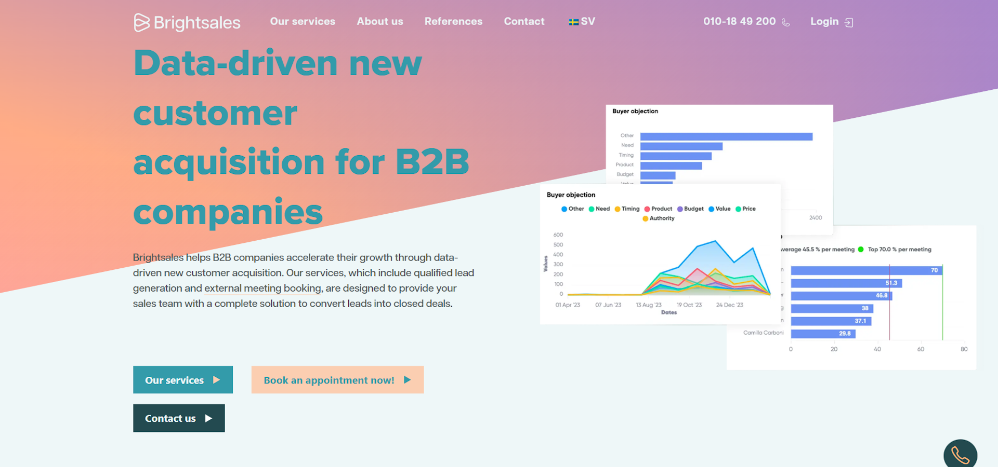Toggle the Product legend item
998x467 pixels.
click(659, 209)
